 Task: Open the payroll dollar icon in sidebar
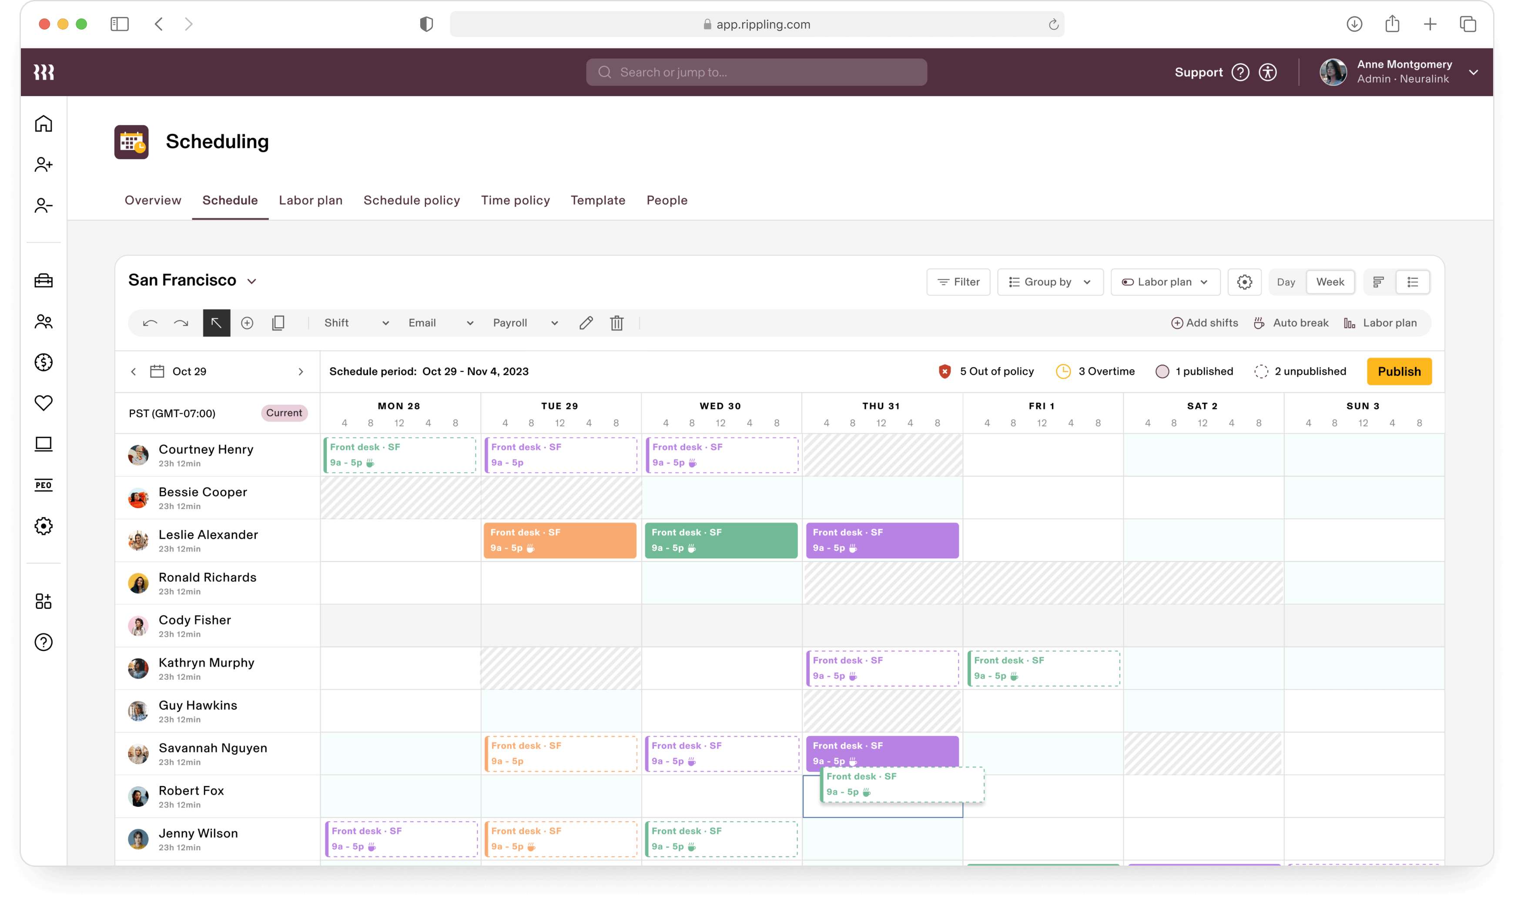tap(44, 362)
